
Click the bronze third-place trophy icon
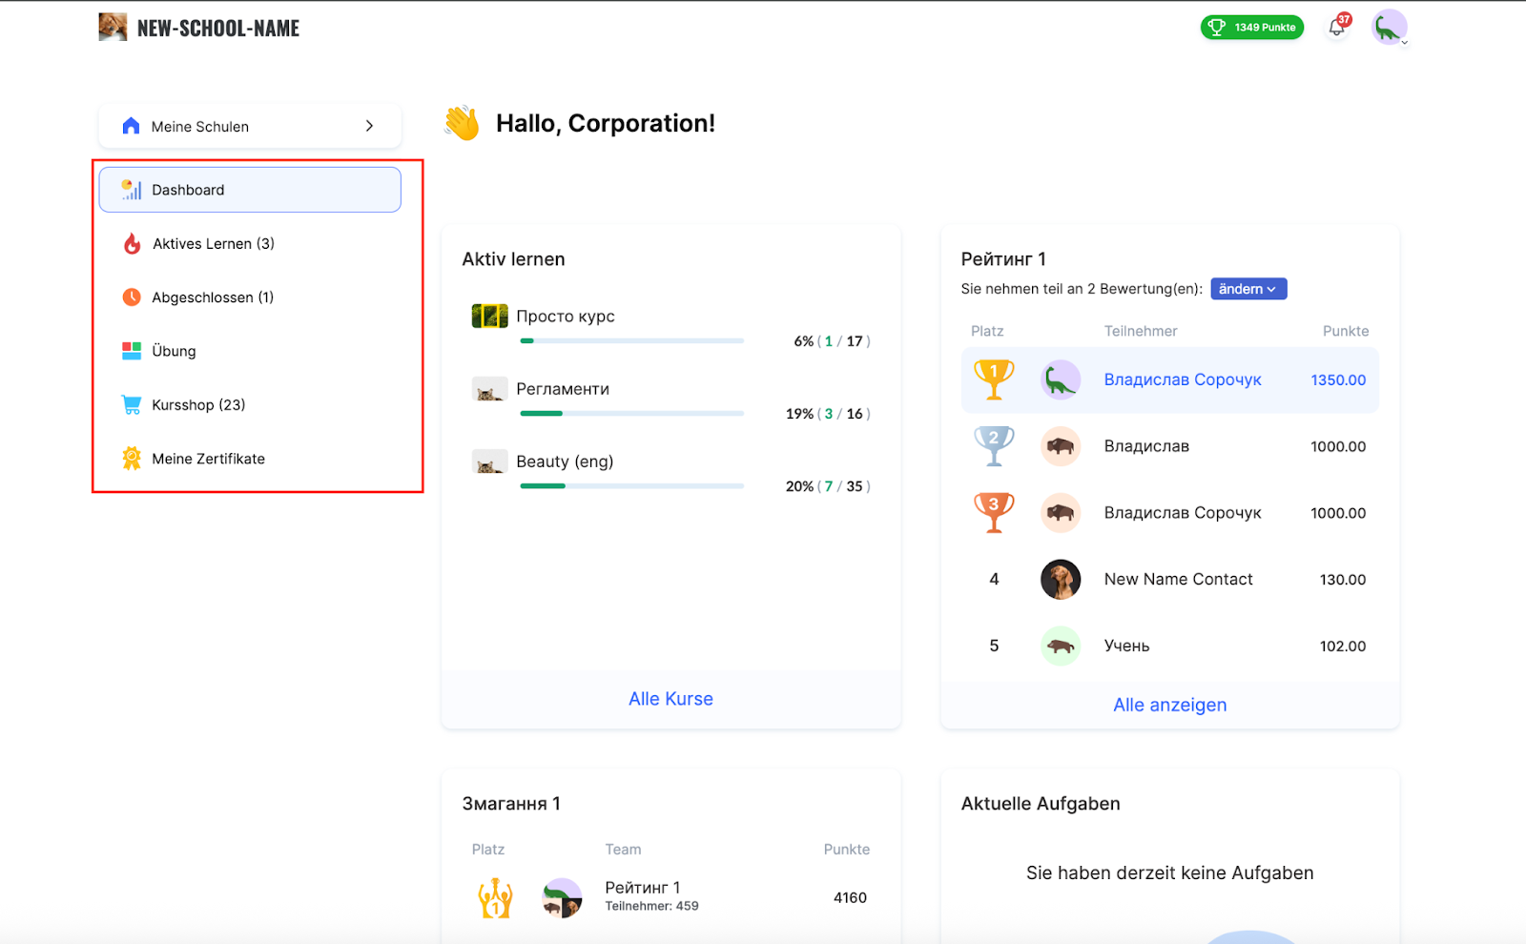point(994,513)
